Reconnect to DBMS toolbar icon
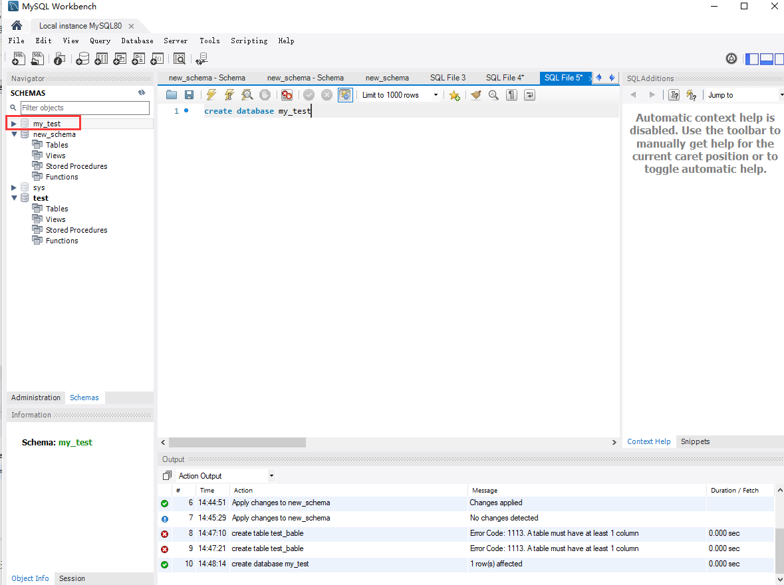This screenshot has width=784, height=585. click(x=201, y=58)
